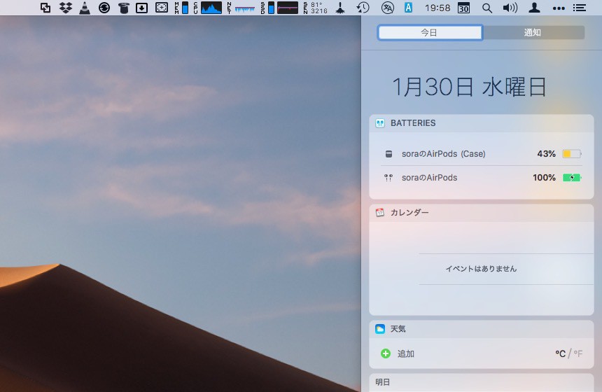Click the download arrow box menu bar icon
602x392 pixels.
(141, 8)
